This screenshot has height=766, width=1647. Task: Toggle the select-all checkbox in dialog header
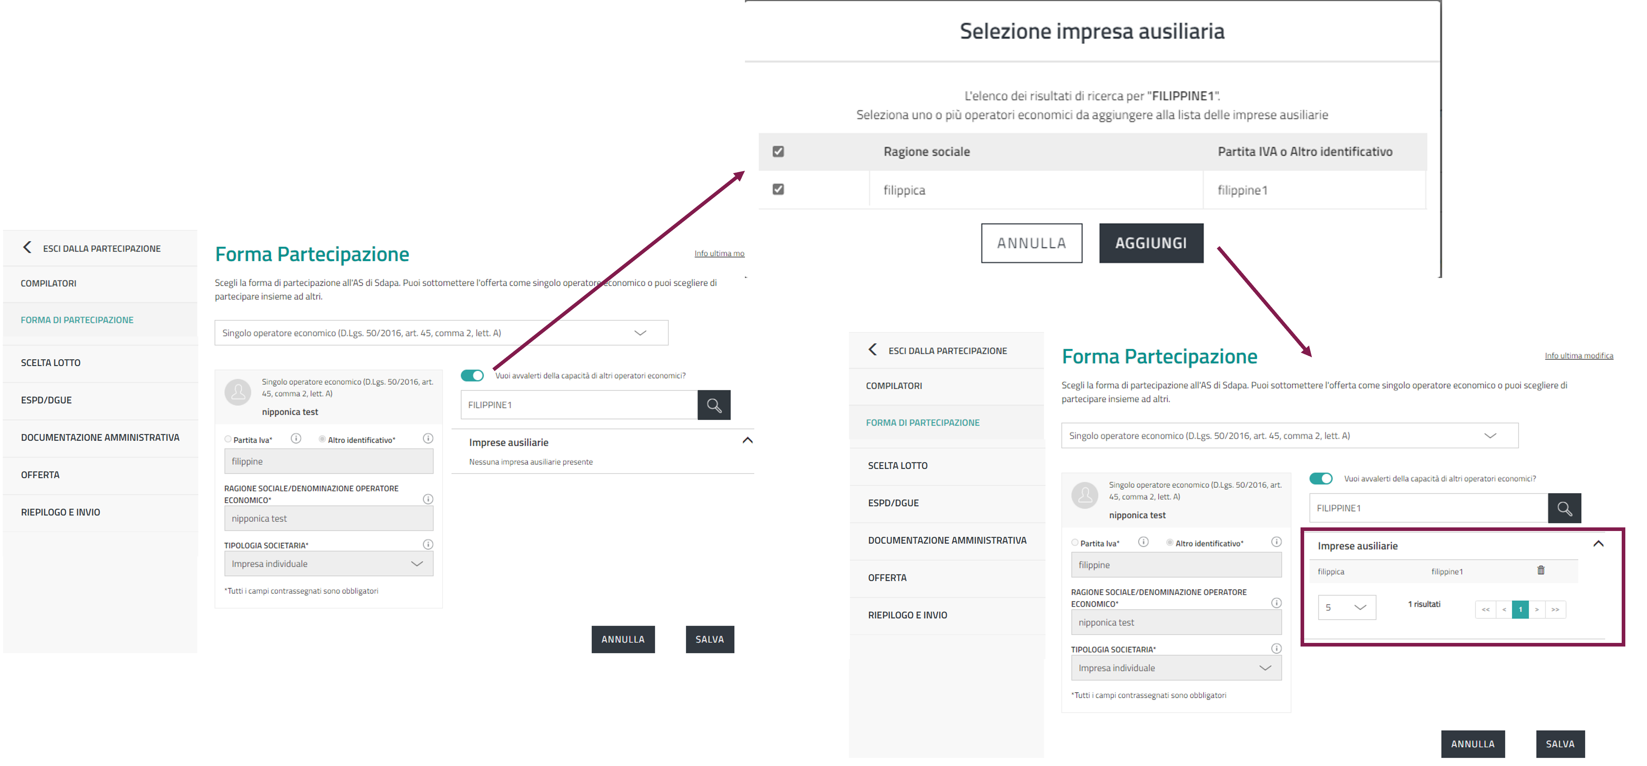tap(778, 151)
